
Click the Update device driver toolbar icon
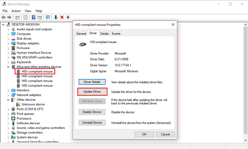pos(56,17)
